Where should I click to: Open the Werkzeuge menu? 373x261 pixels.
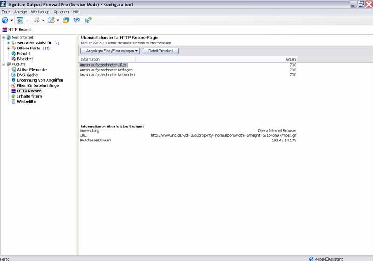(x=40, y=11)
